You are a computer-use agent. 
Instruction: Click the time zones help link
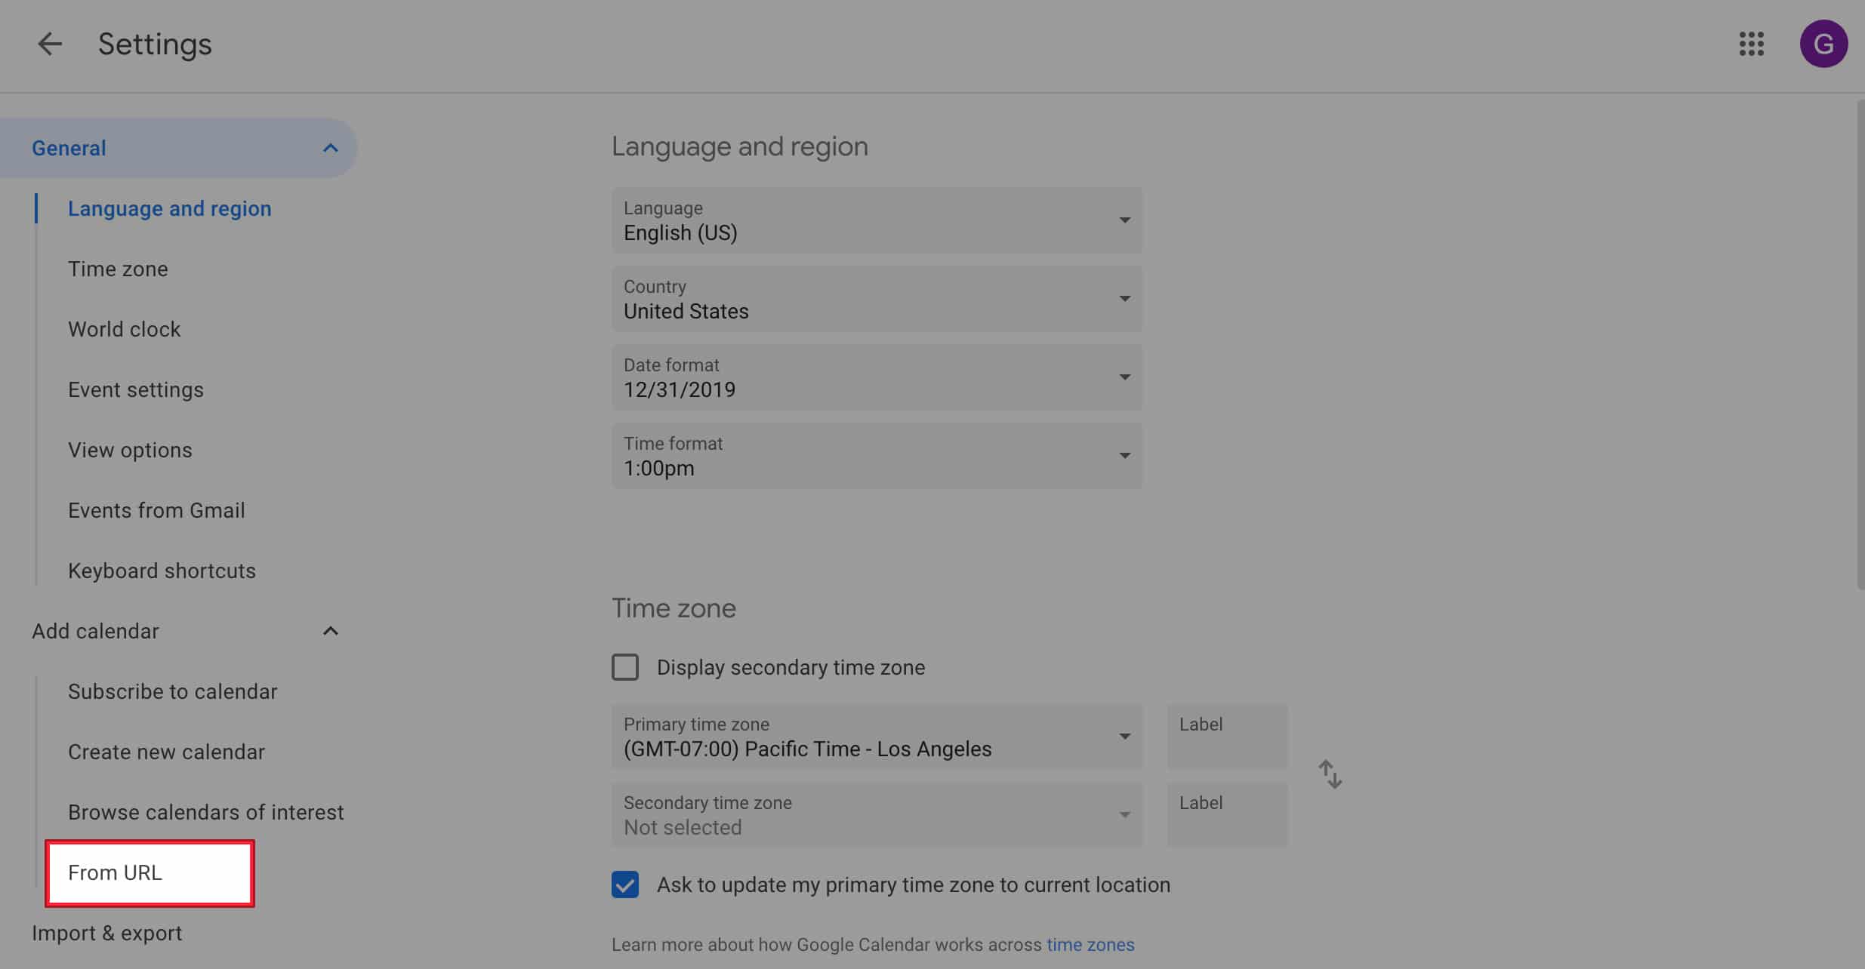[1090, 945]
